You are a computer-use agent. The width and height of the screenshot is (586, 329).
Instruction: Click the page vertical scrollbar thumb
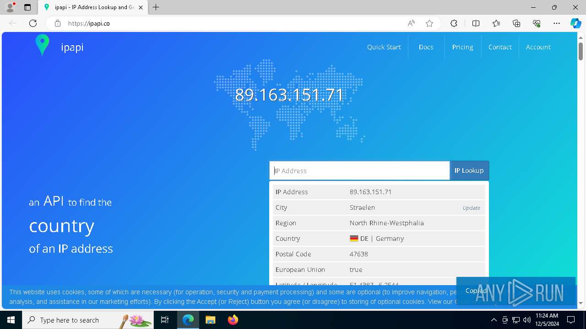pos(581,51)
